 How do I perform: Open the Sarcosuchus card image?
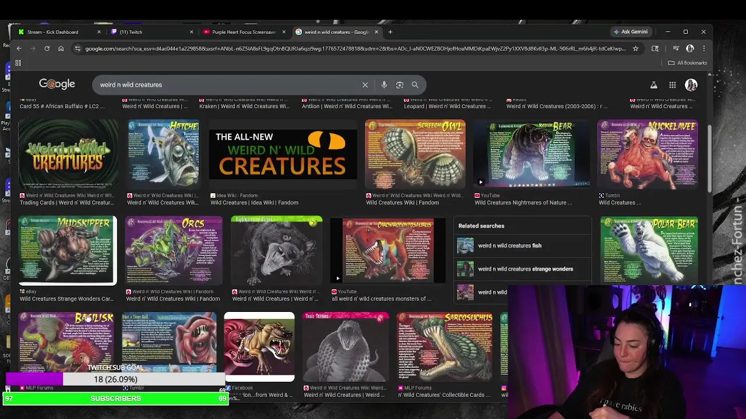[x=445, y=347]
